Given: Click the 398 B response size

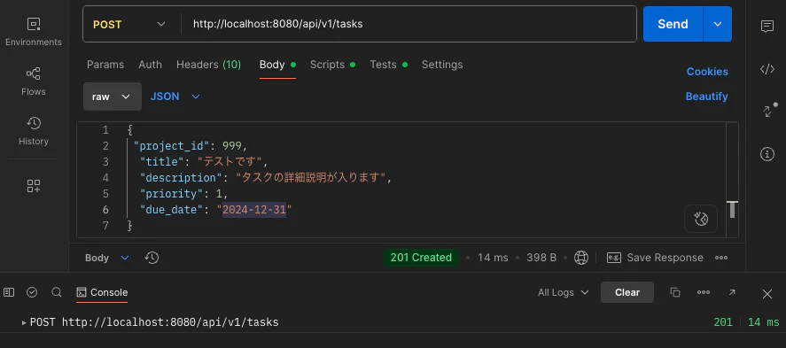Looking at the screenshot, I should tap(541, 258).
